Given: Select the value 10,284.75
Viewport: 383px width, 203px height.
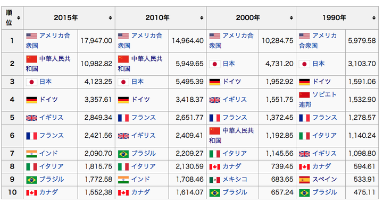Looking at the screenshot, I should click(278, 41).
